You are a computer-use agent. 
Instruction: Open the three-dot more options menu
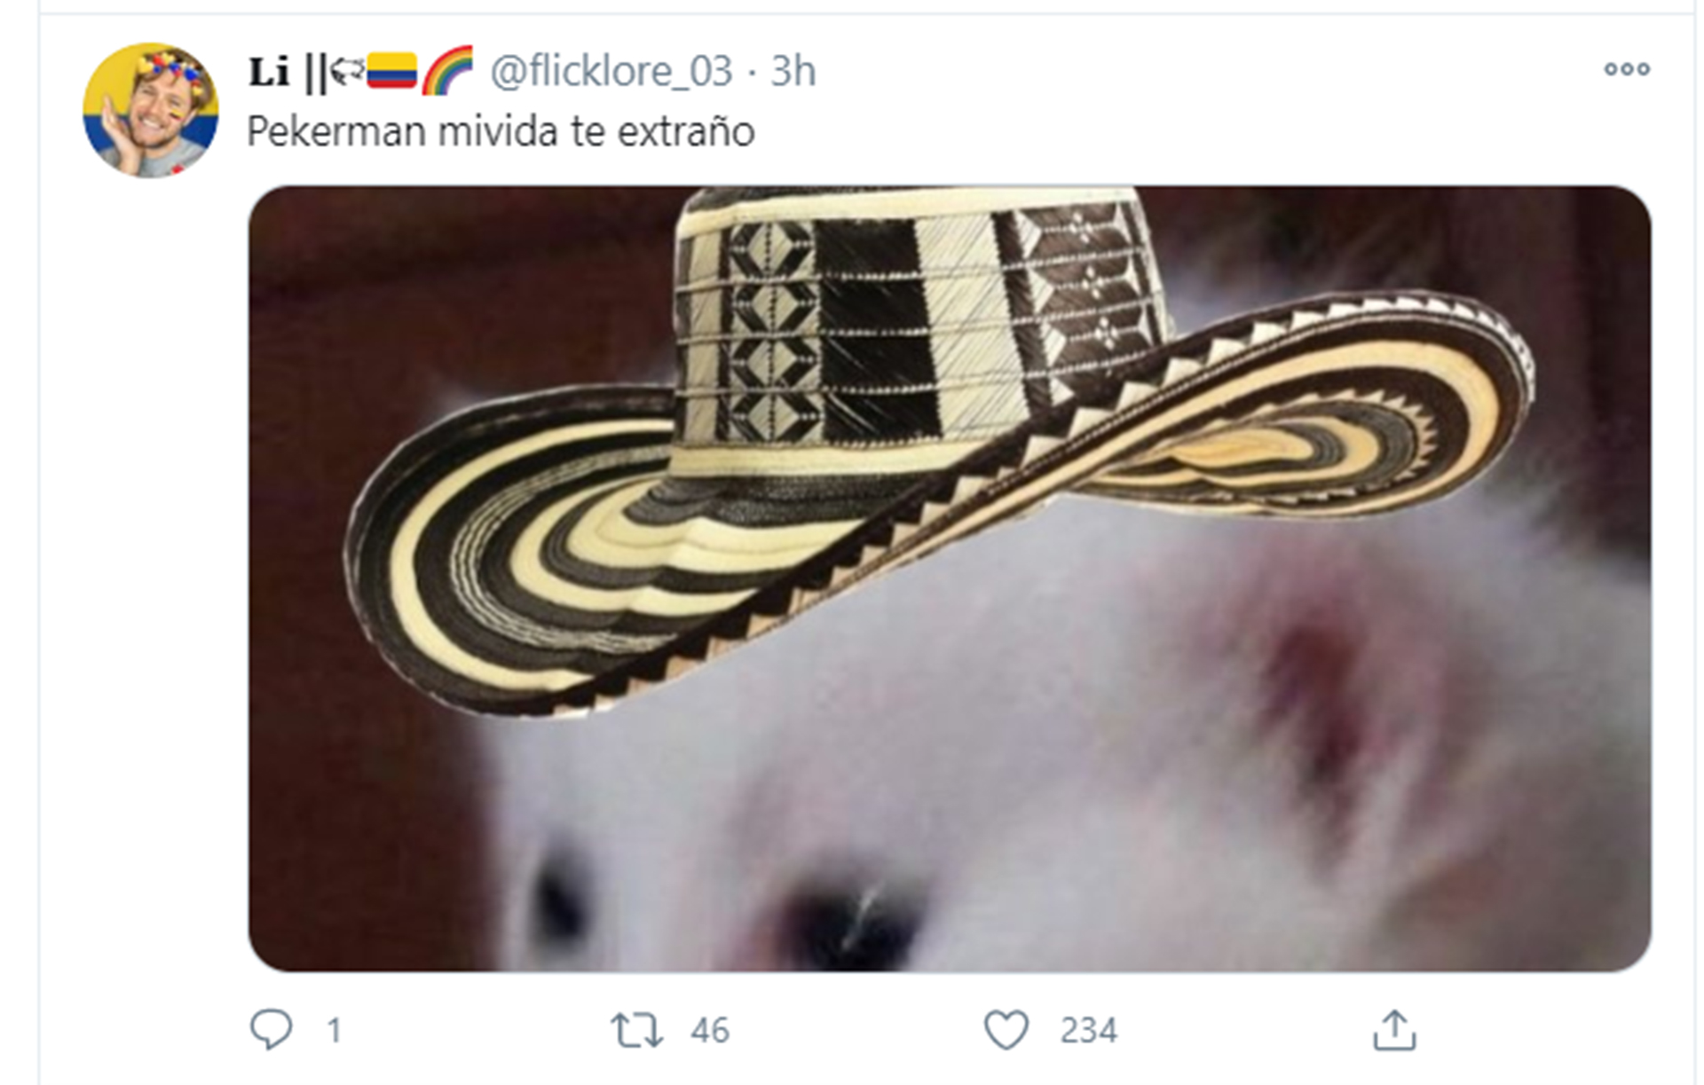pos(1627,69)
